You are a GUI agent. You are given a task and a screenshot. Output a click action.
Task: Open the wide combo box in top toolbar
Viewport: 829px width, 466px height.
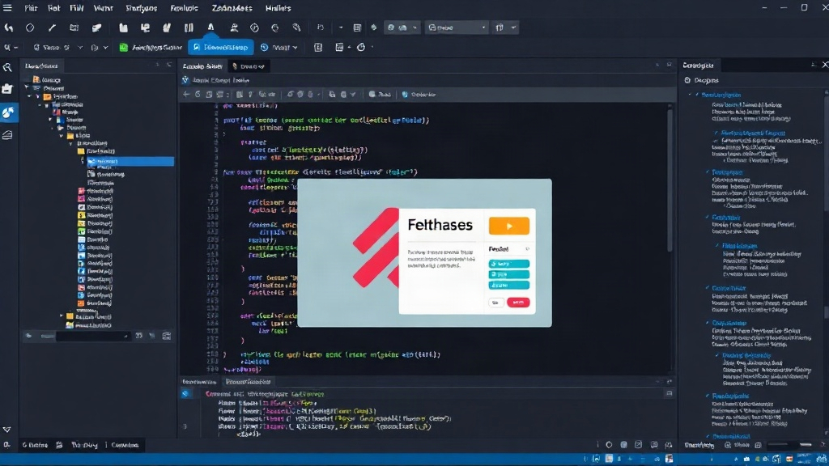(x=457, y=28)
